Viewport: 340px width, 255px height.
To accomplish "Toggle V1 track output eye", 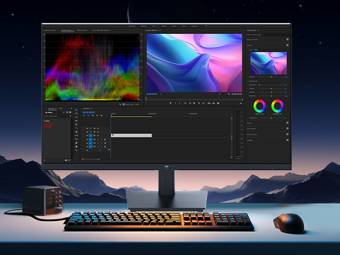I will (x=98, y=135).
